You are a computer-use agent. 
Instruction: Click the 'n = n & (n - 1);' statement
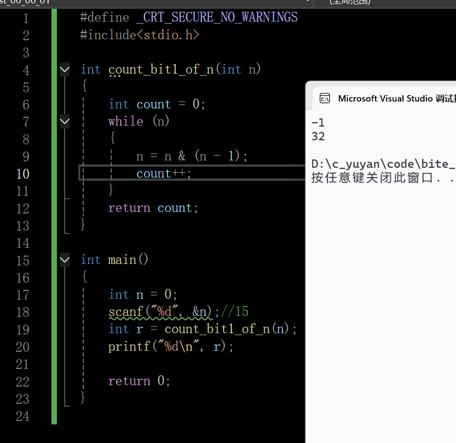(192, 156)
